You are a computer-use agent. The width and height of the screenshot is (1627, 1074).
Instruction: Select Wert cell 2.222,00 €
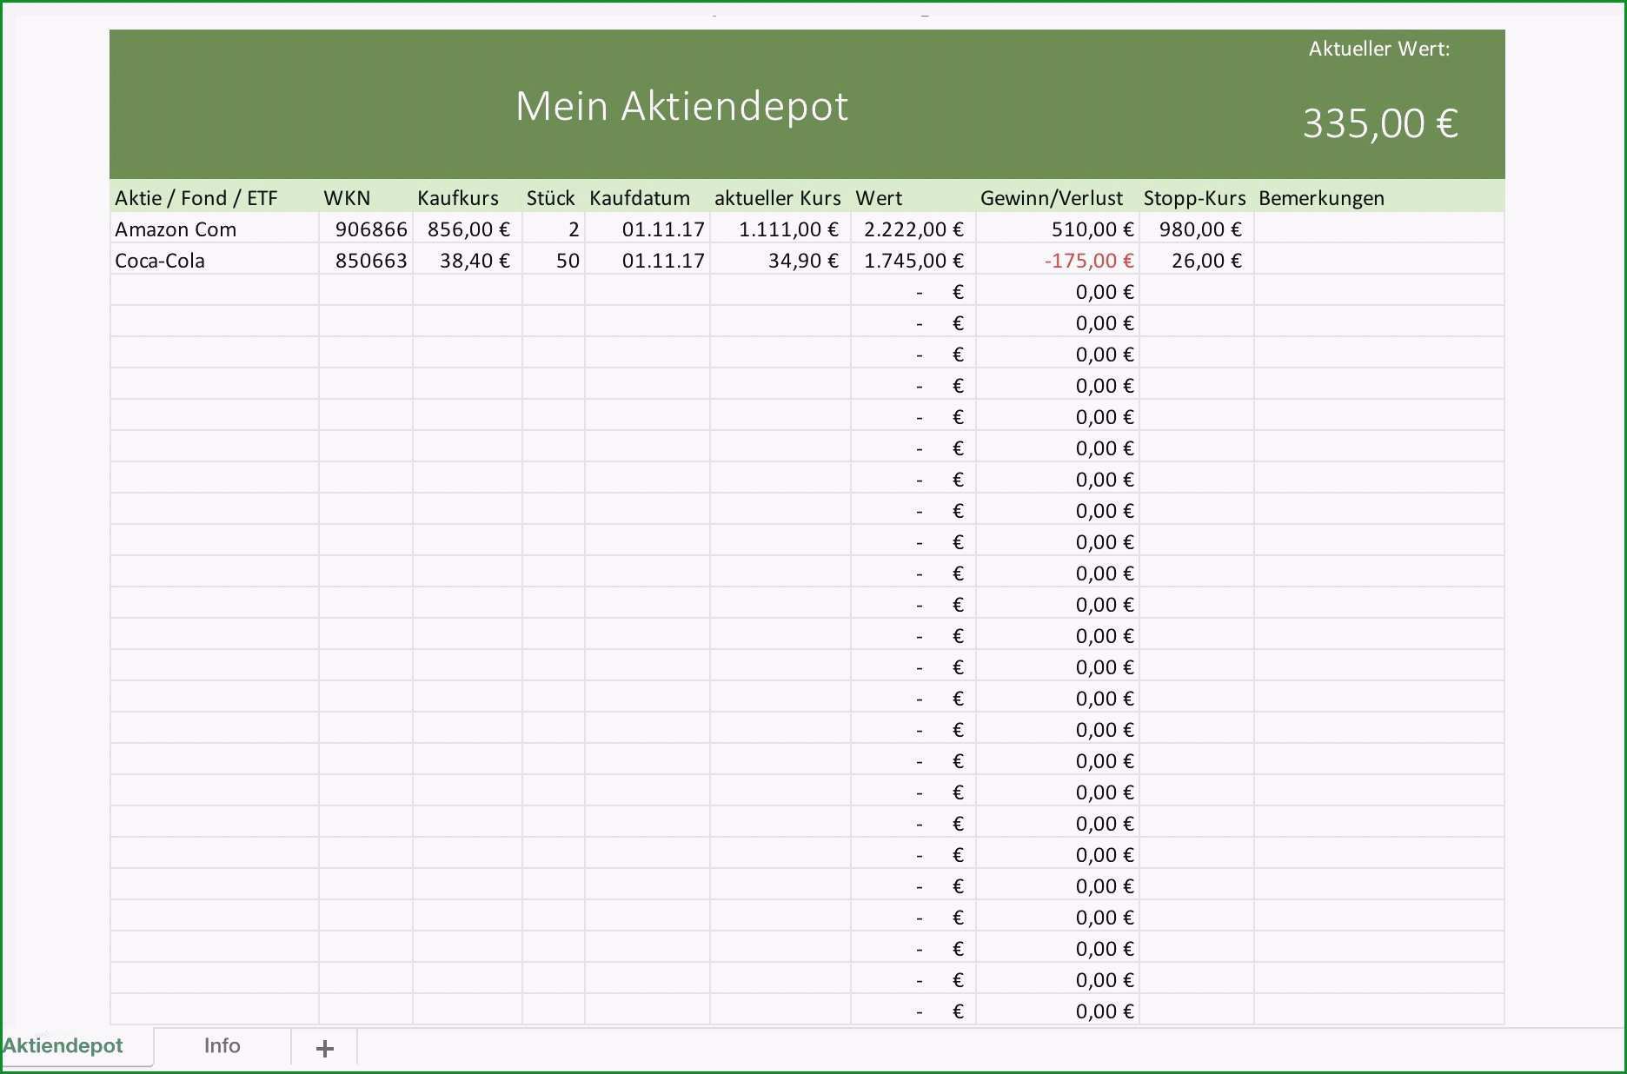click(913, 229)
